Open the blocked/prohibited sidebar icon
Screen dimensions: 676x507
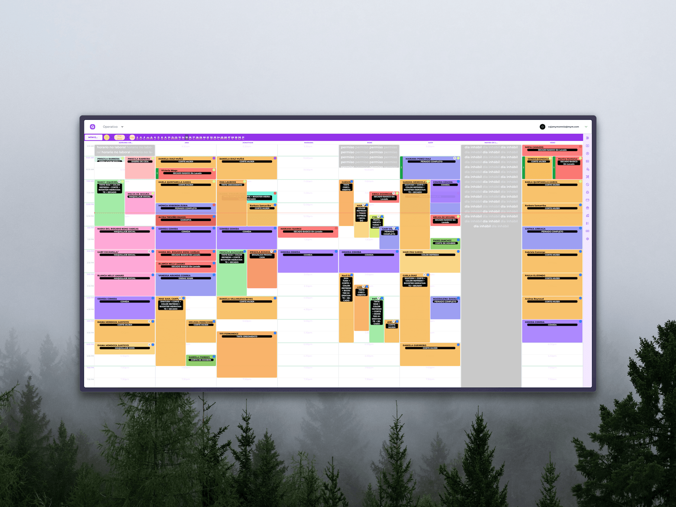click(587, 185)
